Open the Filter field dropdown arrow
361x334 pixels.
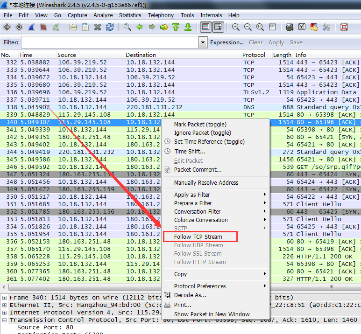coord(203,42)
